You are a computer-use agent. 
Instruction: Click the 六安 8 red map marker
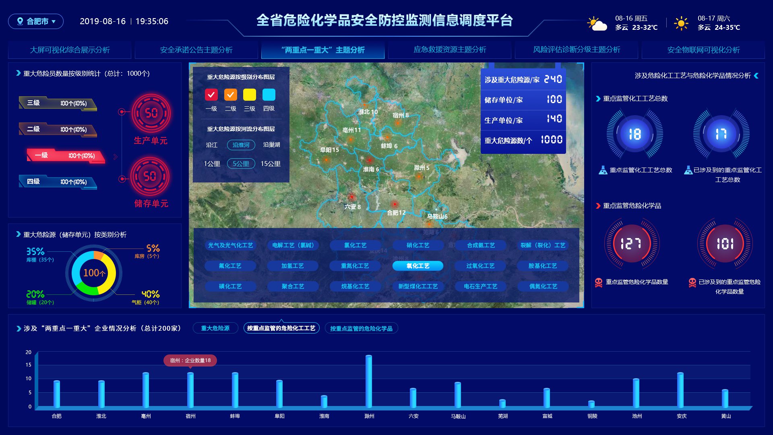point(351,197)
